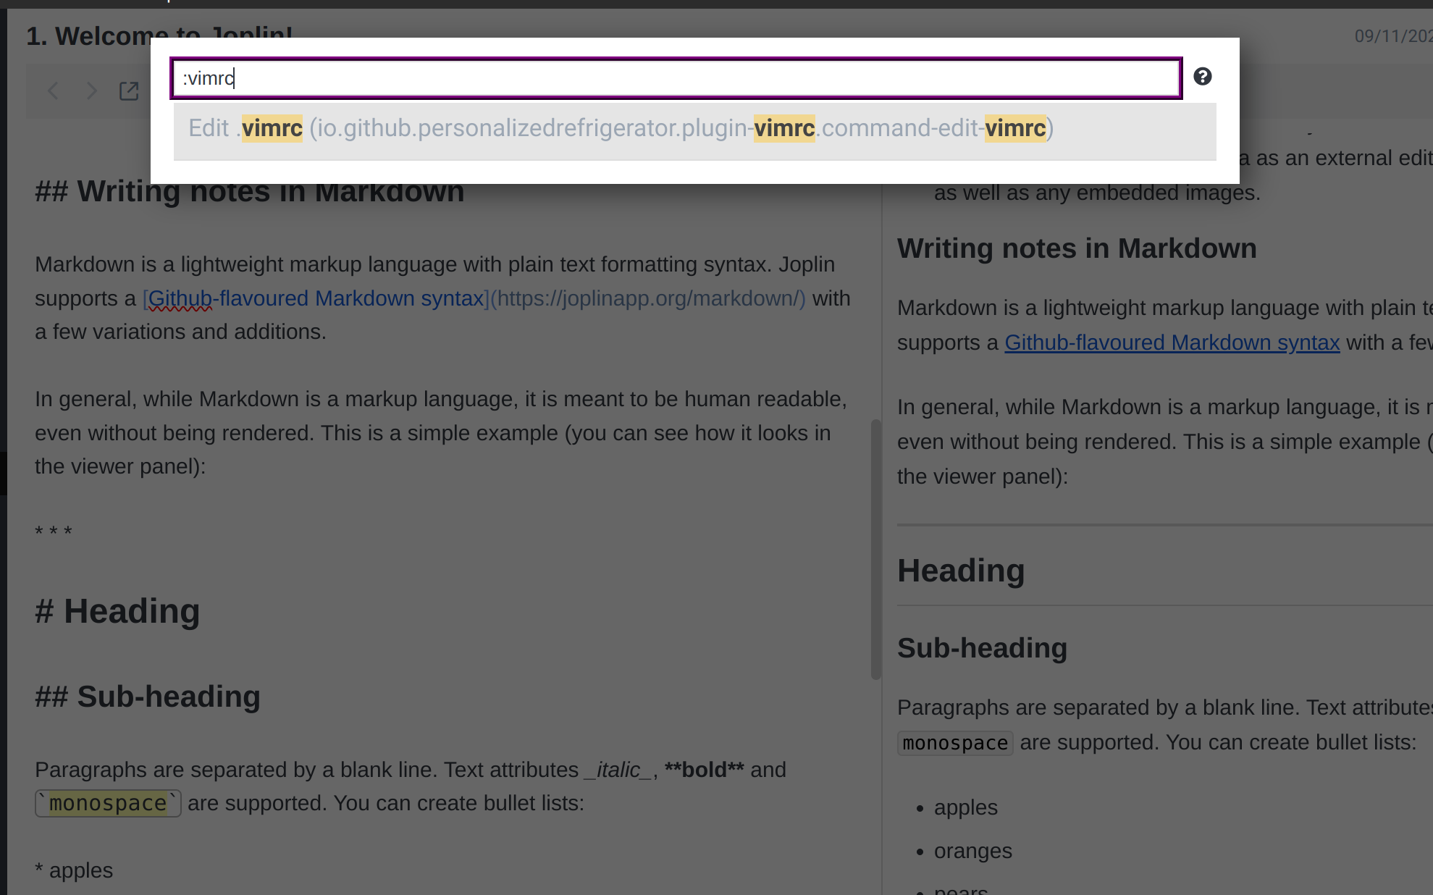This screenshot has height=895, width=1433.
Task: Click the toggle external editing icon
Action: [x=129, y=91]
